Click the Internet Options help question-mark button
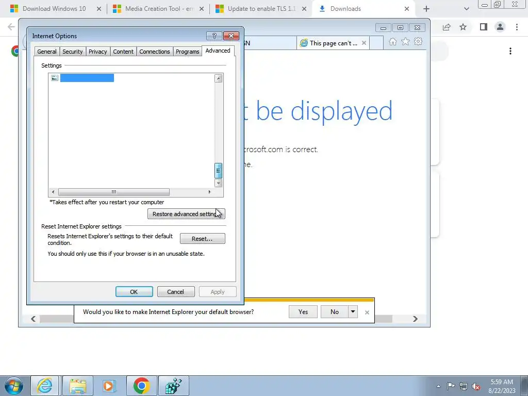Image resolution: width=528 pixels, height=396 pixels. pyautogui.click(x=214, y=36)
